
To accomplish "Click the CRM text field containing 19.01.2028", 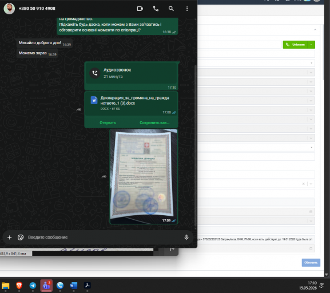I will 256,239.
